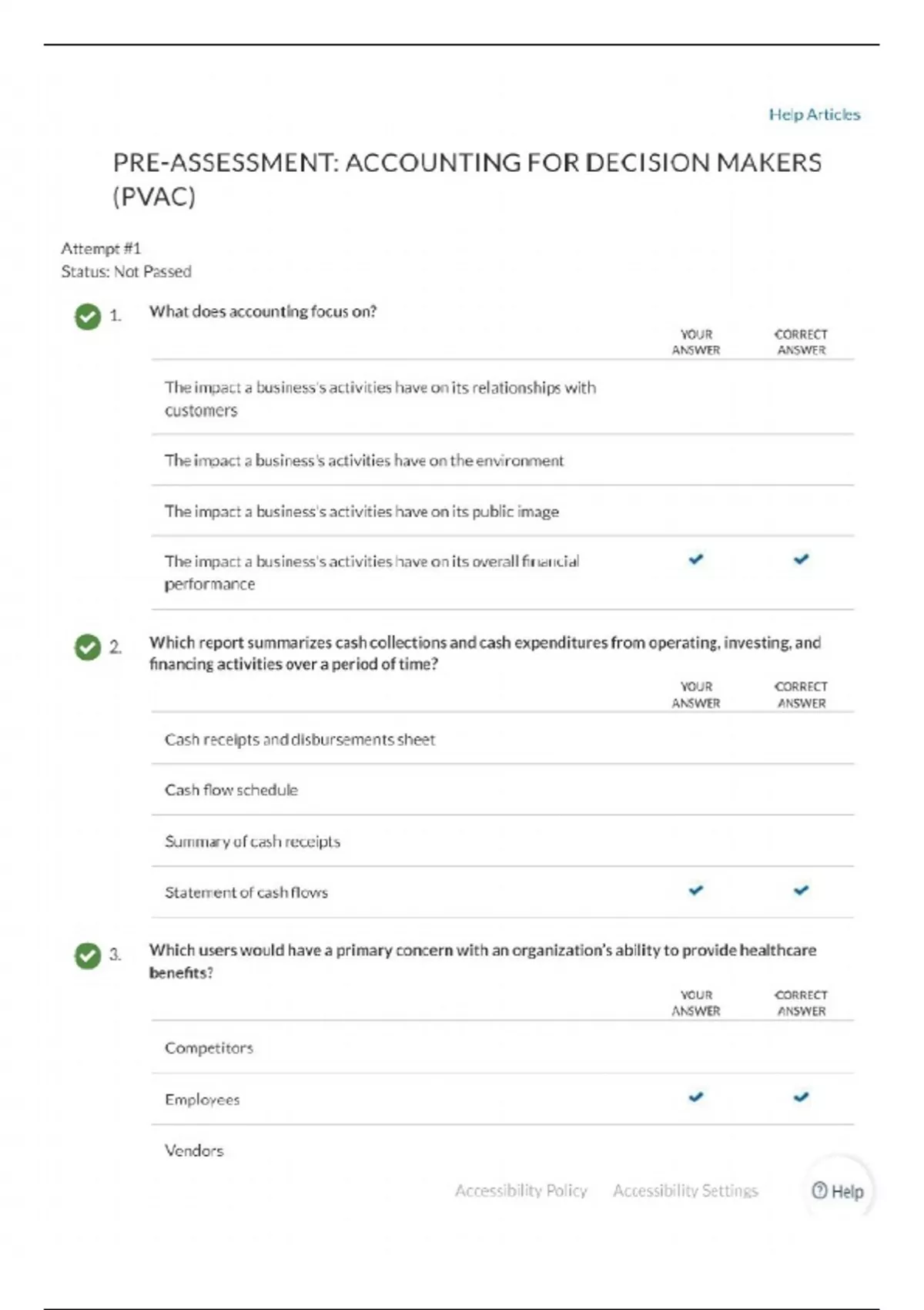Choose the public image answer option
The height and width of the screenshot is (1310, 924).
point(361,512)
